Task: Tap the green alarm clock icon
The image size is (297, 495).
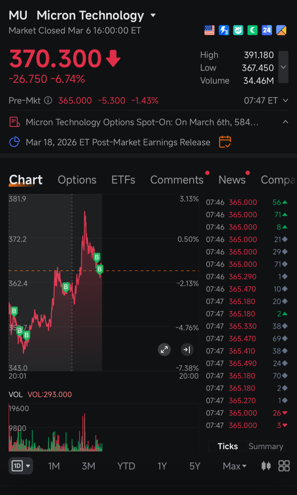Action: click(238, 30)
